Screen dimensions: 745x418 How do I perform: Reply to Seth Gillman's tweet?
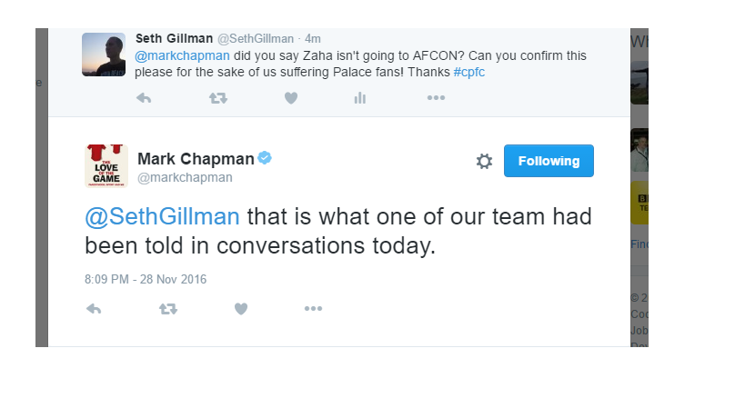coord(144,98)
